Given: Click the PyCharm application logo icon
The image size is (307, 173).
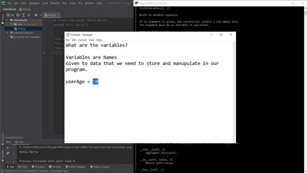Looking at the screenshot, I should (3, 3).
